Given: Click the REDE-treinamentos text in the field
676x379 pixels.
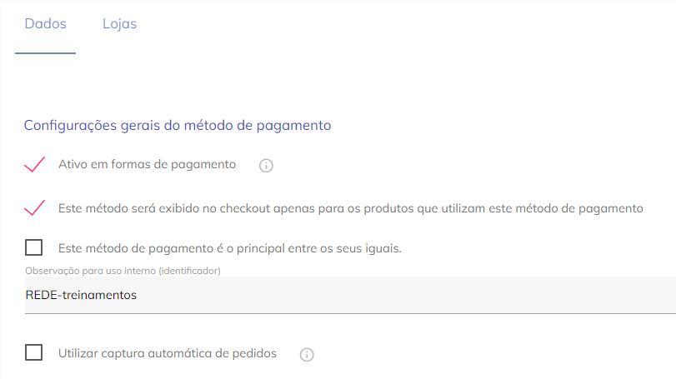Looking at the screenshot, I should [81, 295].
